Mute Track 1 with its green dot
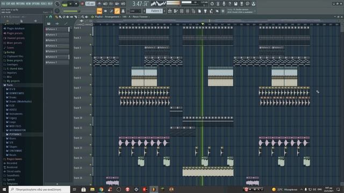Image resolution: width=344 pixels, height=193 pixels. [91, 34]
